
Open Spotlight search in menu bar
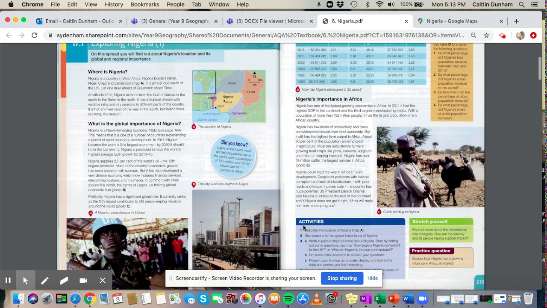coord(521,5)
